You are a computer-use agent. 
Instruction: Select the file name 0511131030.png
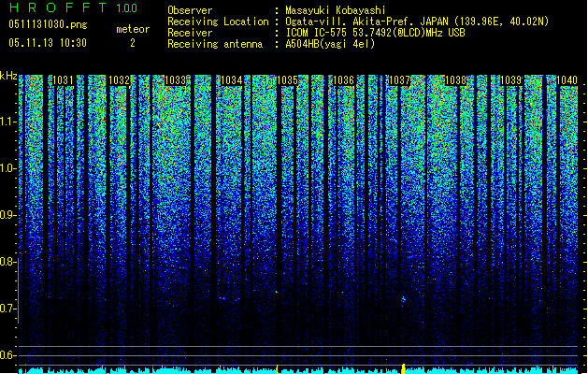click(x=48, y=24)
